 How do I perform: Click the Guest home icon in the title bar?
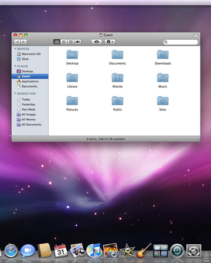[x=101, y=35]
